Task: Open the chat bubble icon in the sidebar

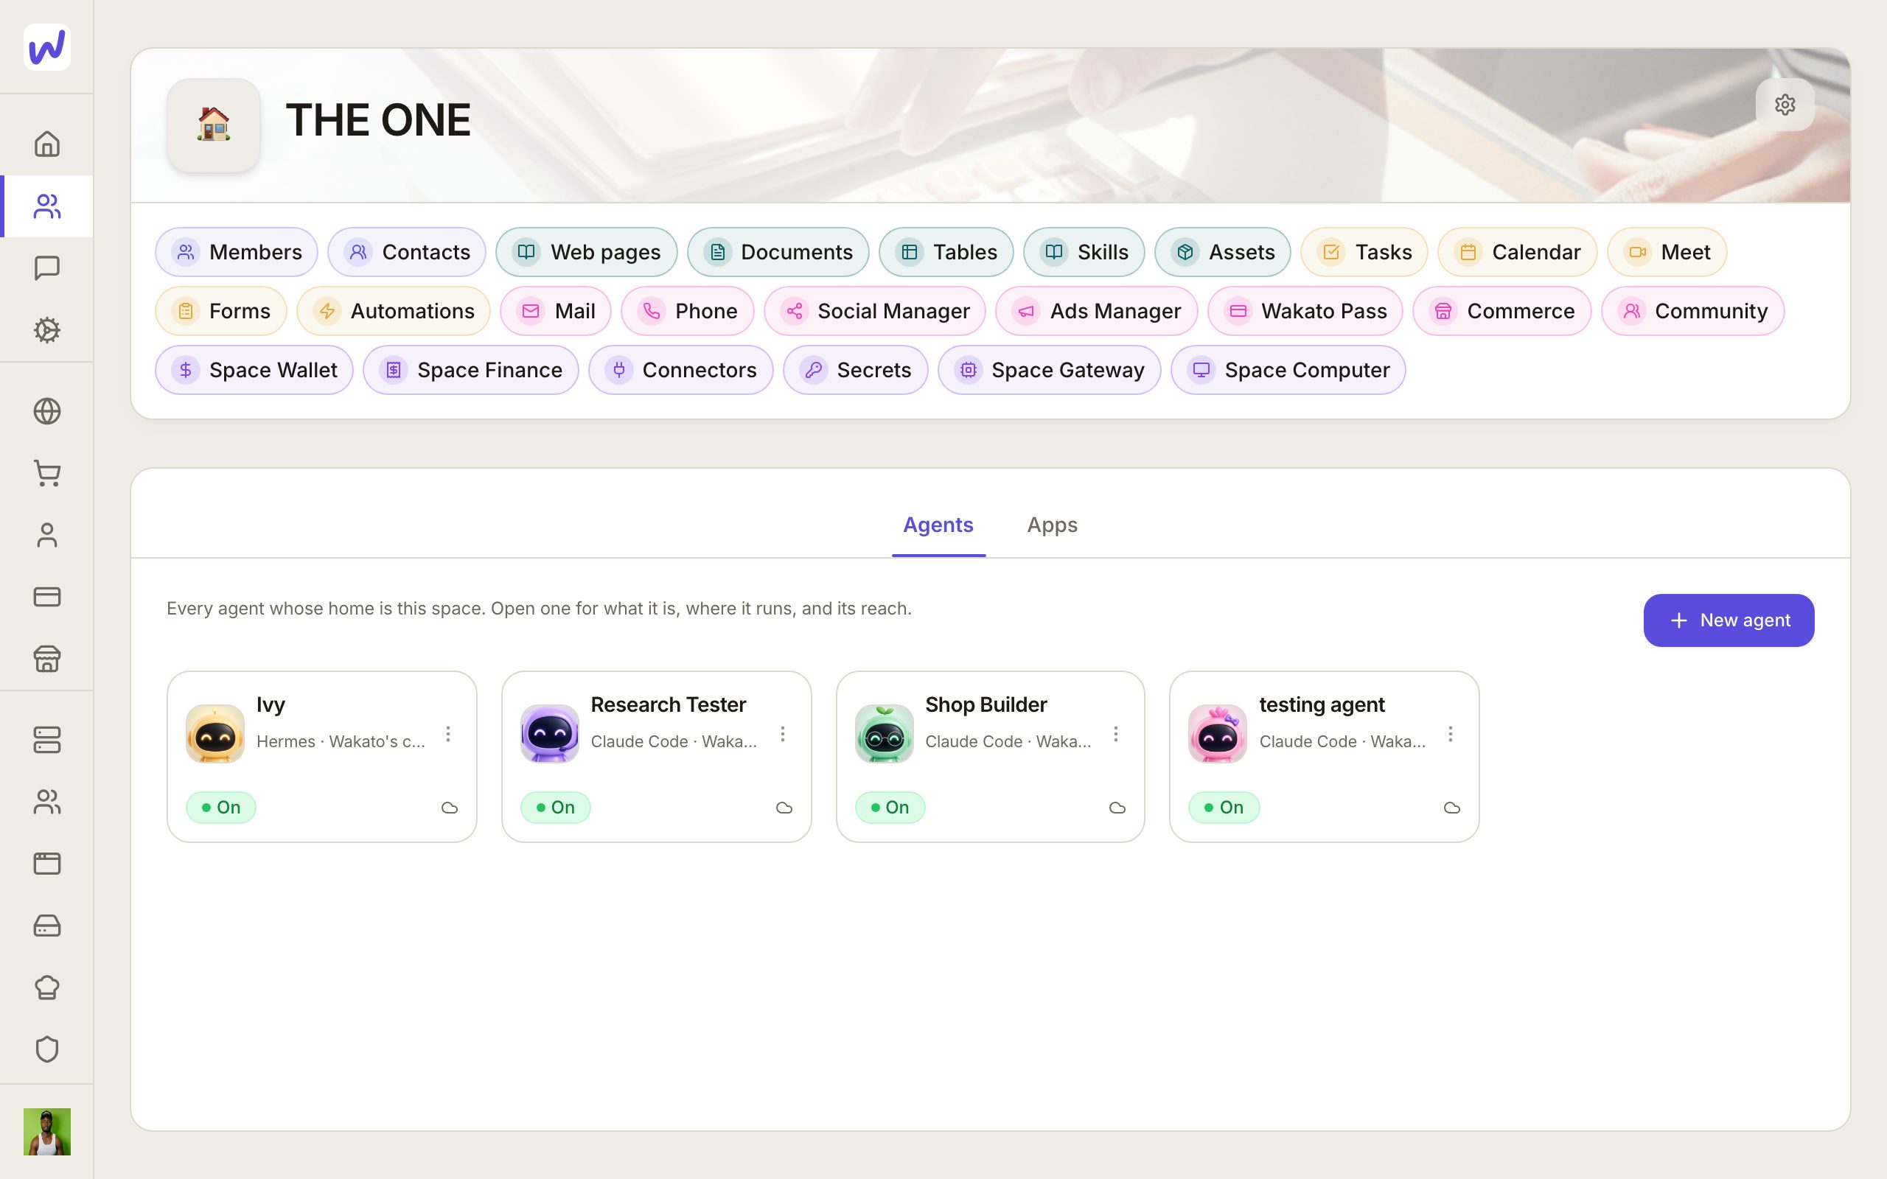Action: point(46,267)
